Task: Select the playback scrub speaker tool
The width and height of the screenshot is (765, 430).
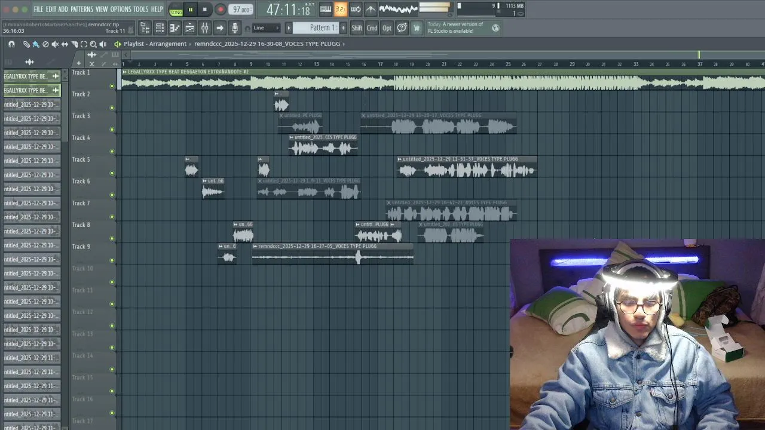Action: coord(103,44)
